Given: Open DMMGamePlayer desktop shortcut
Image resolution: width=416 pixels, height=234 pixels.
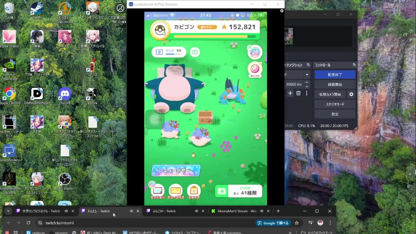Looking at the screenshot, I should pyautogui.click(x=37, y=97).
